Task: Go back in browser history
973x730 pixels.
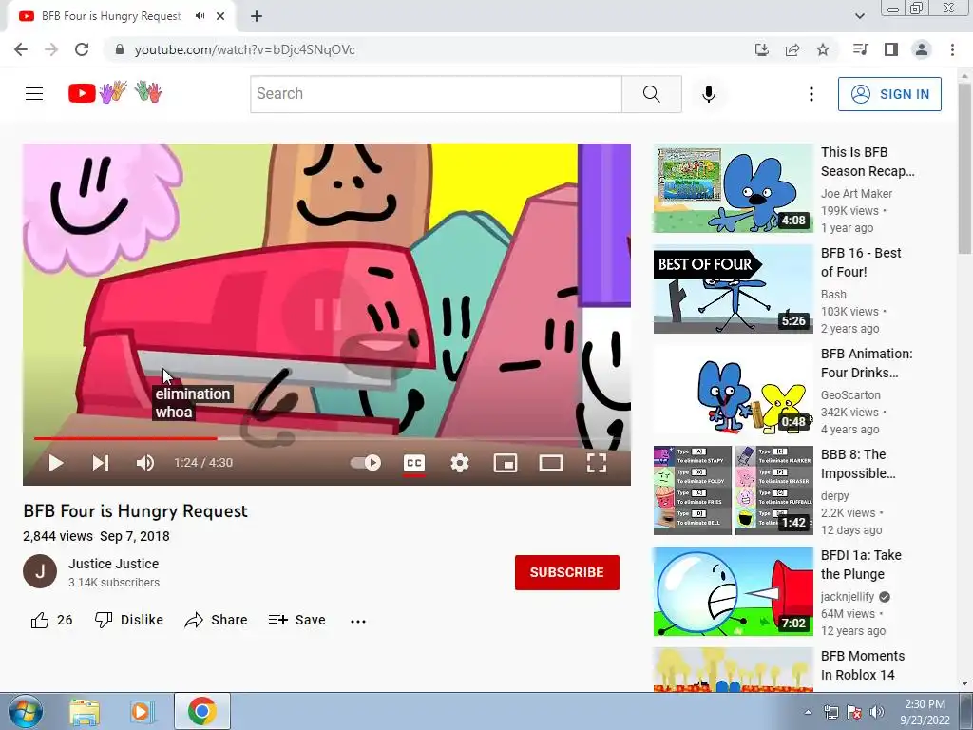Action: pos(21,49)
